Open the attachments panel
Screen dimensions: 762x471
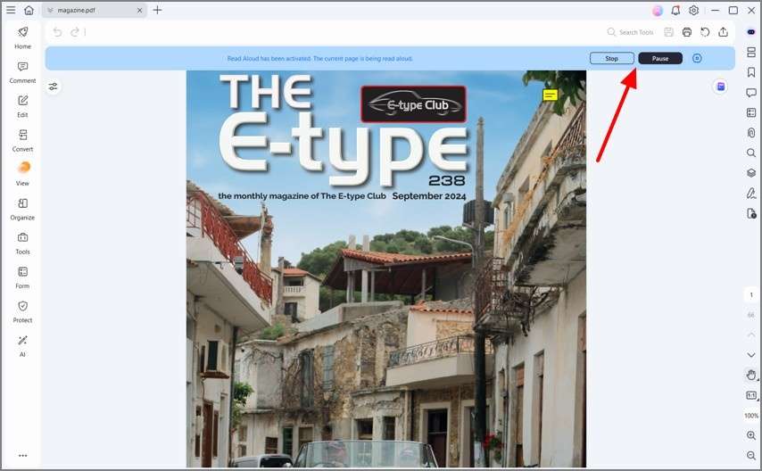click(x=750, y=133)
